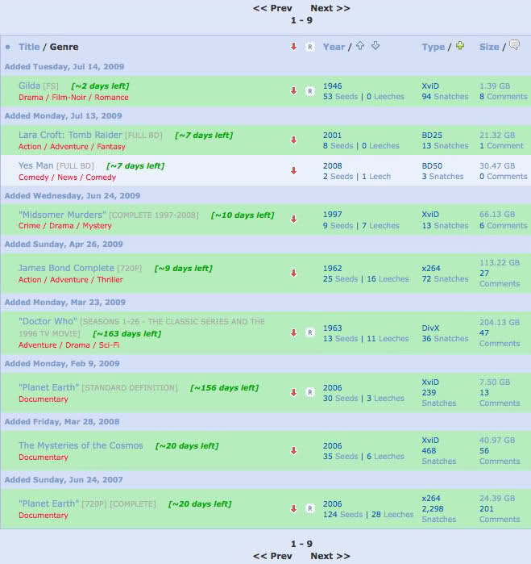531x564 pixels.
Task: Click the download arrow for Doctor Who
Action: [x=293, y=332]
